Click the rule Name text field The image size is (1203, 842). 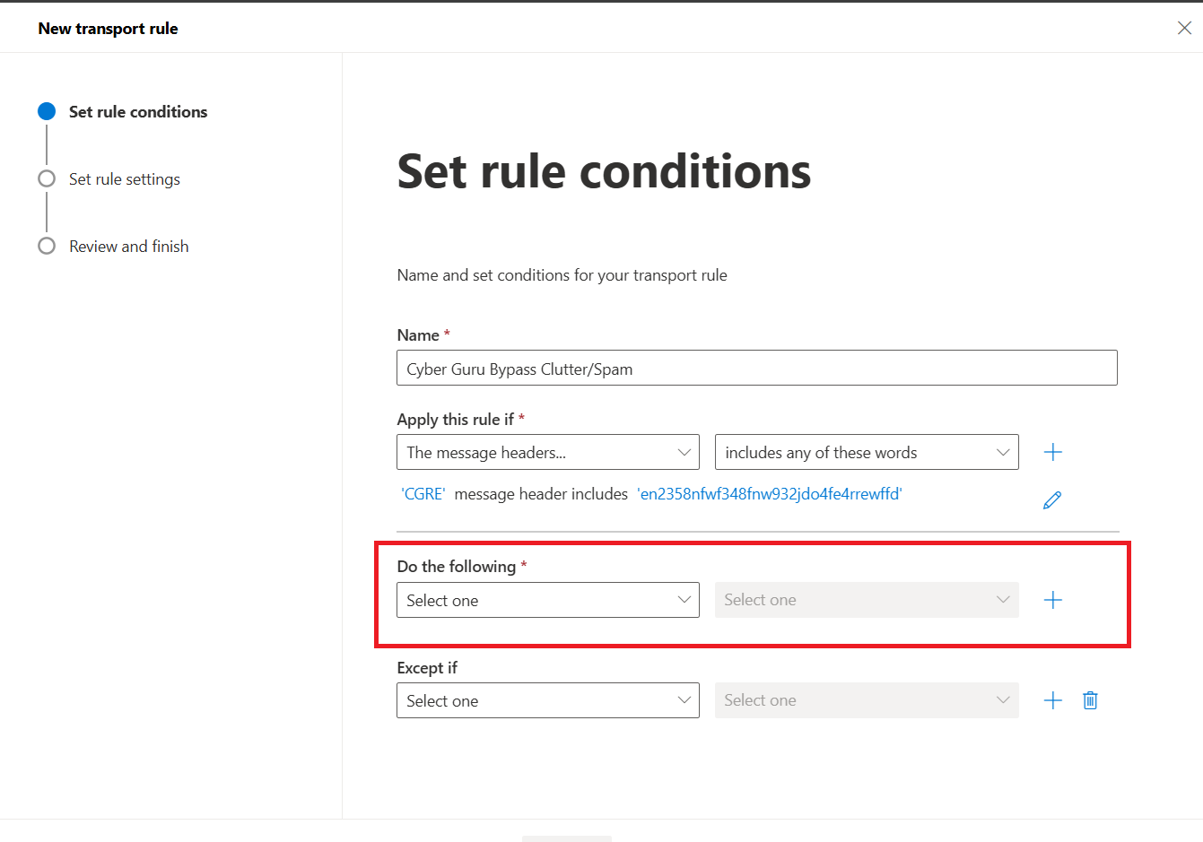[x=757, y=368]
